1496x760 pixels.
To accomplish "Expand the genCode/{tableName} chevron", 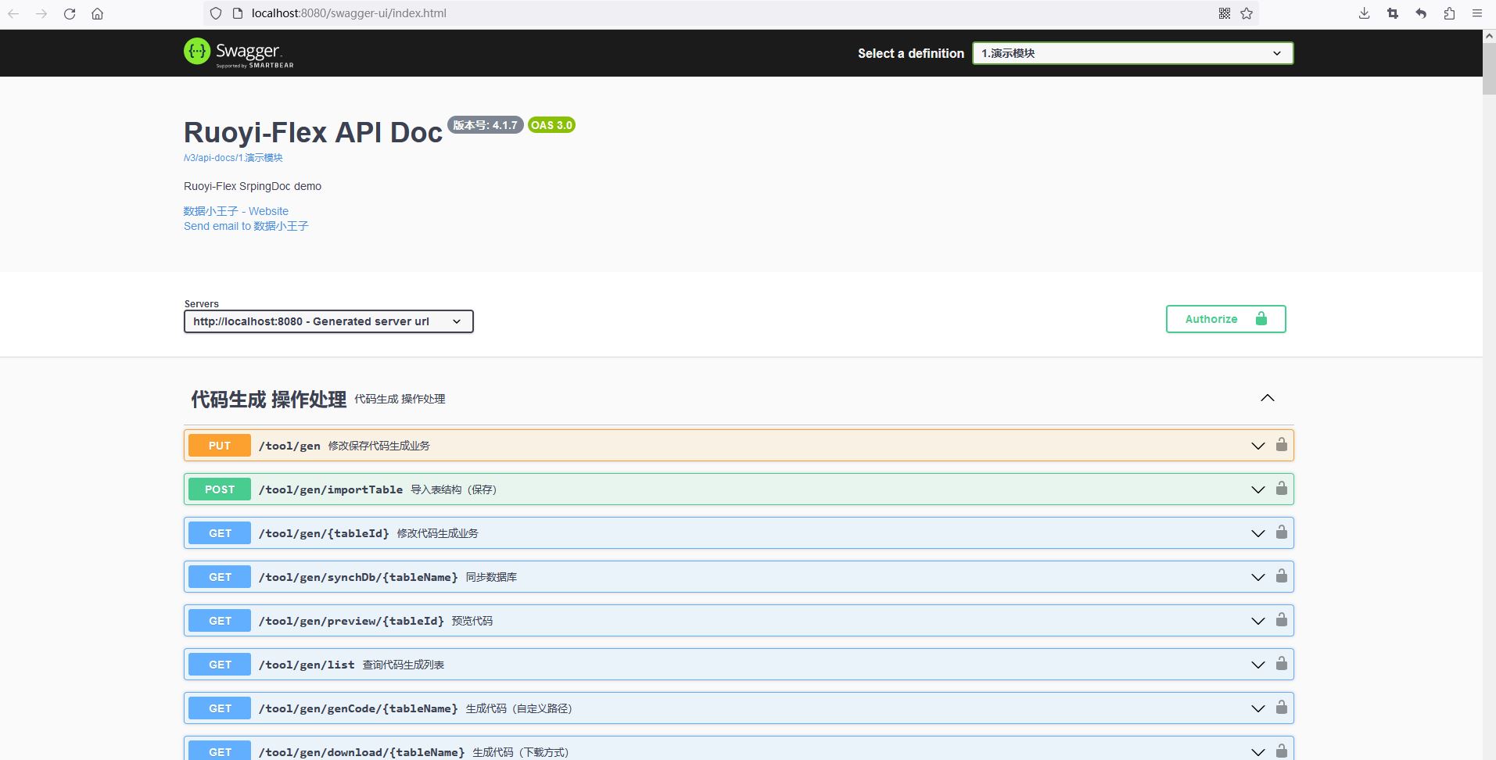I will click(1258, 708).
